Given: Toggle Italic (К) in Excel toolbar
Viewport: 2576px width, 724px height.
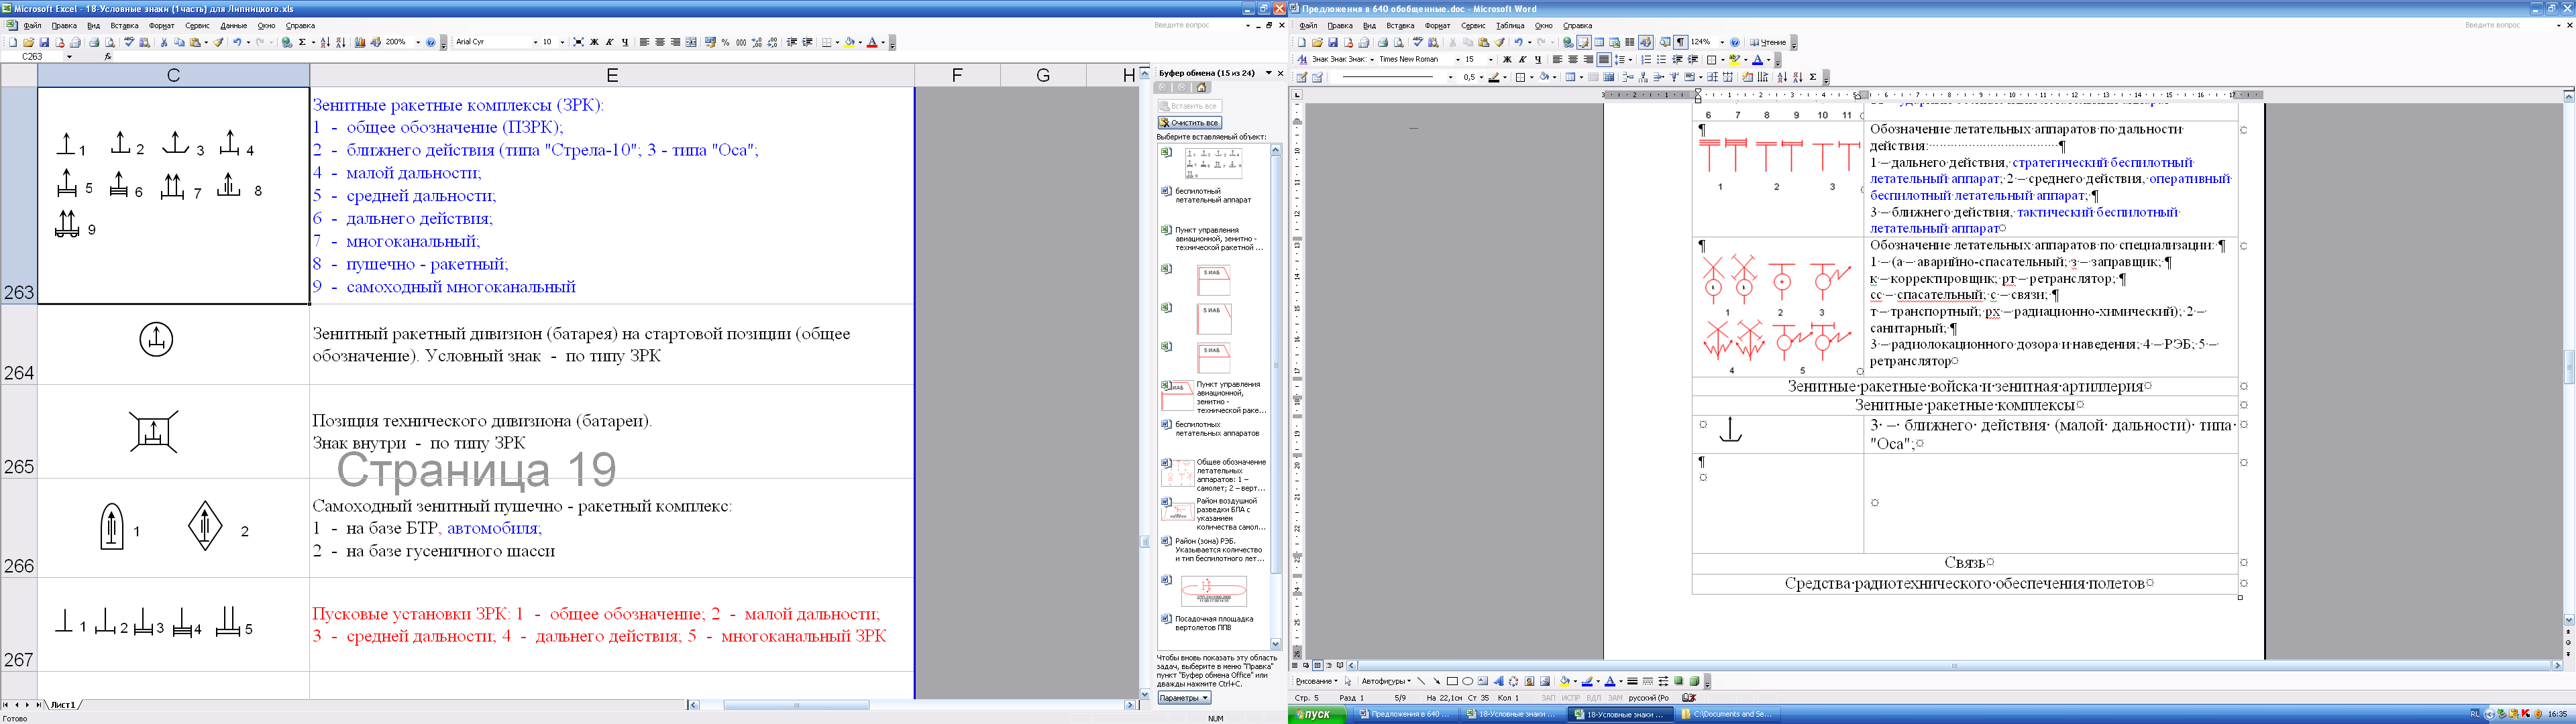Looking at the screenshot, I should tap(610, 42).
